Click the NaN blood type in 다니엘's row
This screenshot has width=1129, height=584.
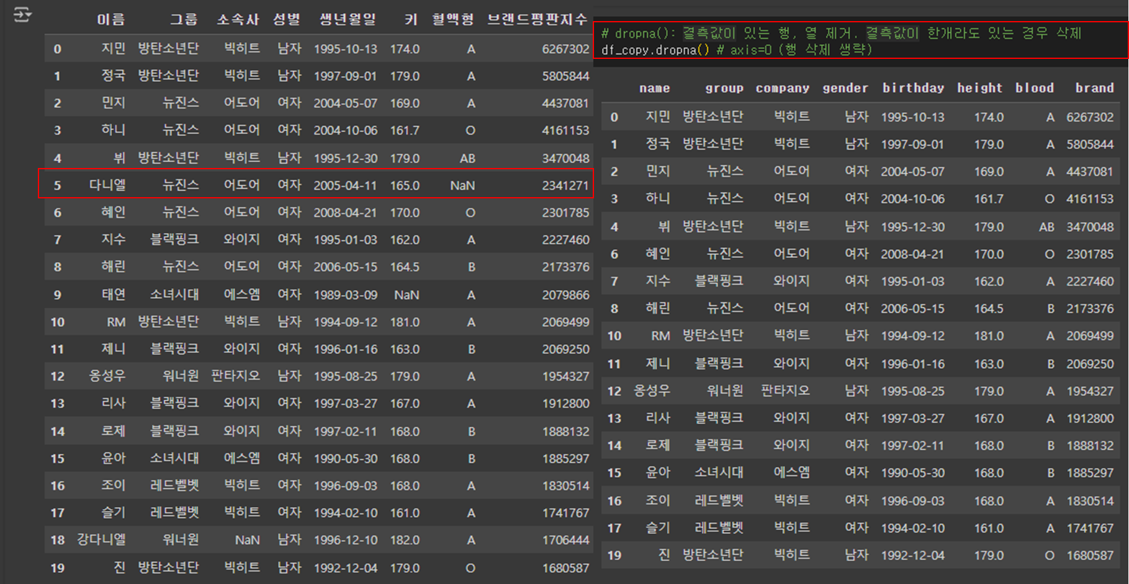[463, 185]
